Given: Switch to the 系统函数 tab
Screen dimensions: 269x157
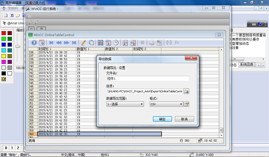Looking at the screenshot, I should coord(246,65).
